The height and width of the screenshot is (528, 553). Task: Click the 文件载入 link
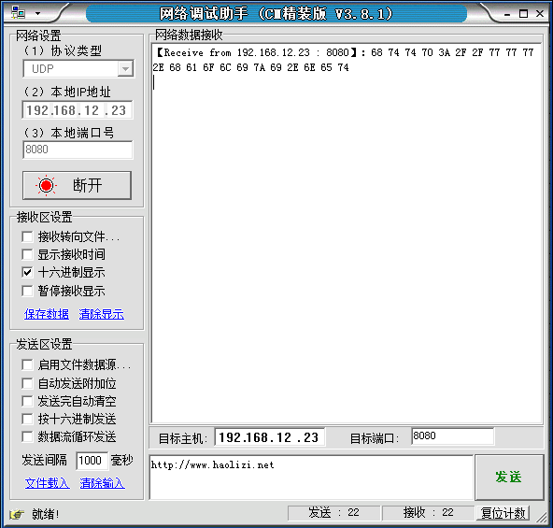coord(48,483)
